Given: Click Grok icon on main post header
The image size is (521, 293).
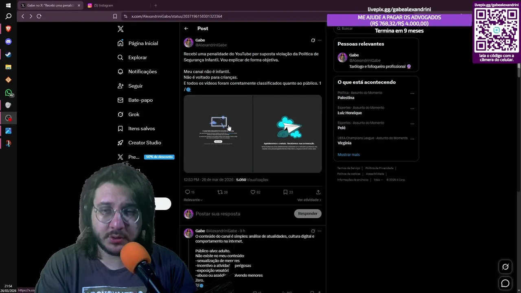Looking at the screenshot, I should 313,40.
